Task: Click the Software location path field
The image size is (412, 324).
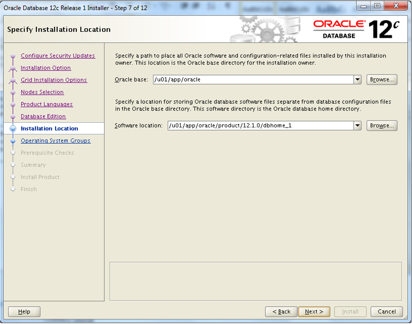Action: coord(261,126)
